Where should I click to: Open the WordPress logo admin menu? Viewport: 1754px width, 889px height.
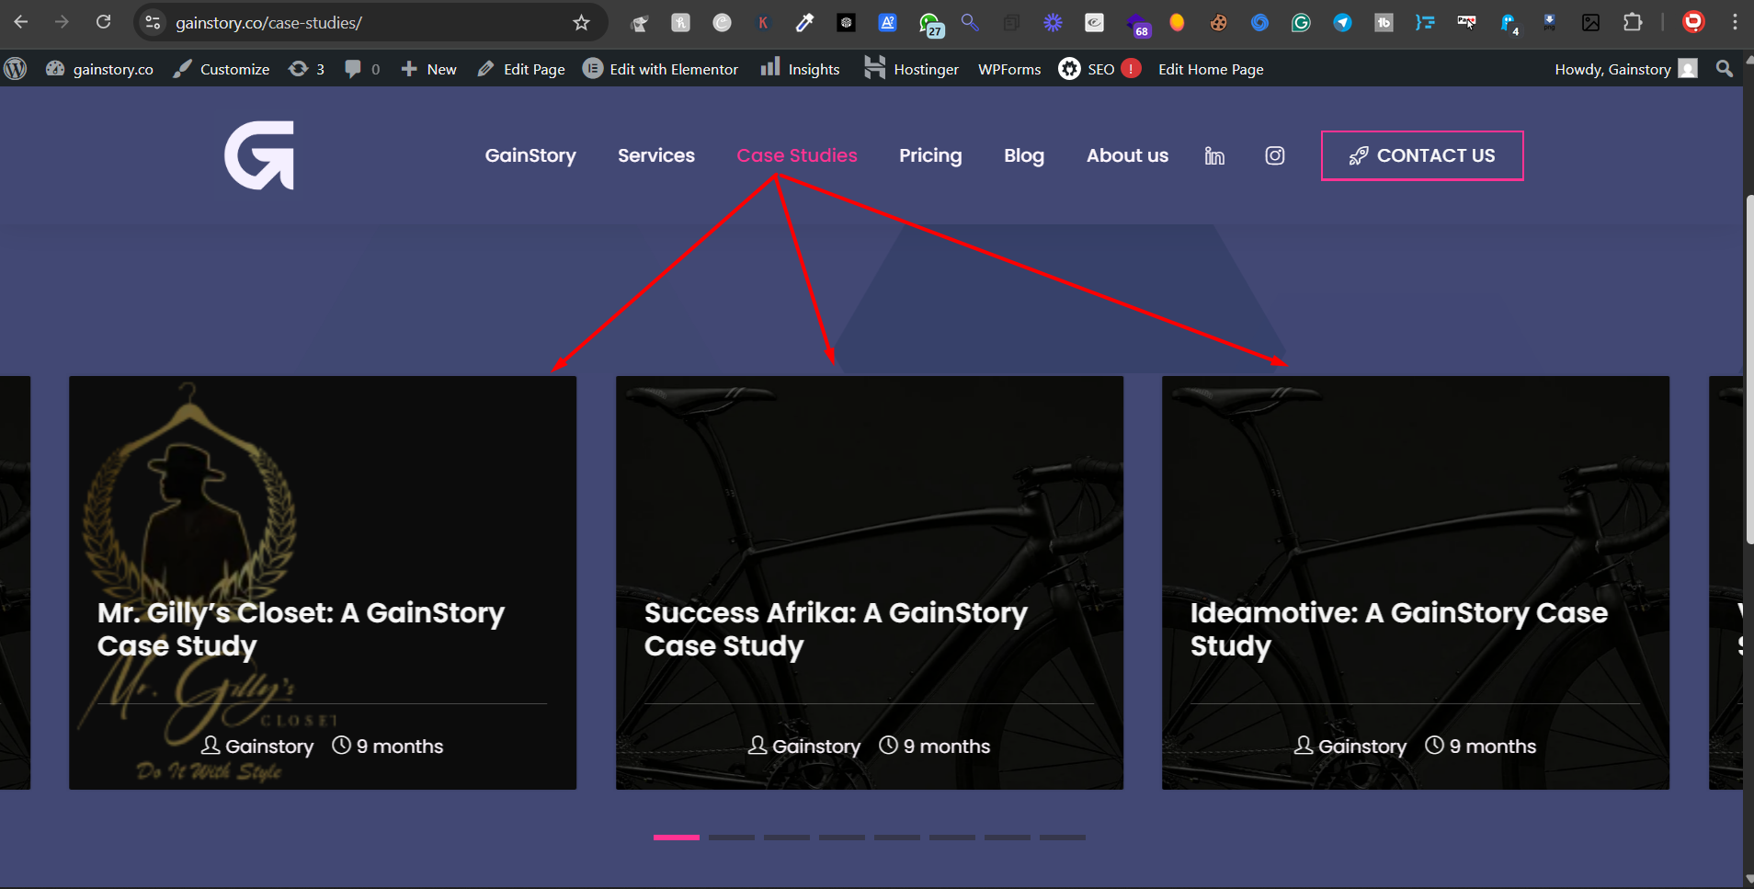point(16,69)
